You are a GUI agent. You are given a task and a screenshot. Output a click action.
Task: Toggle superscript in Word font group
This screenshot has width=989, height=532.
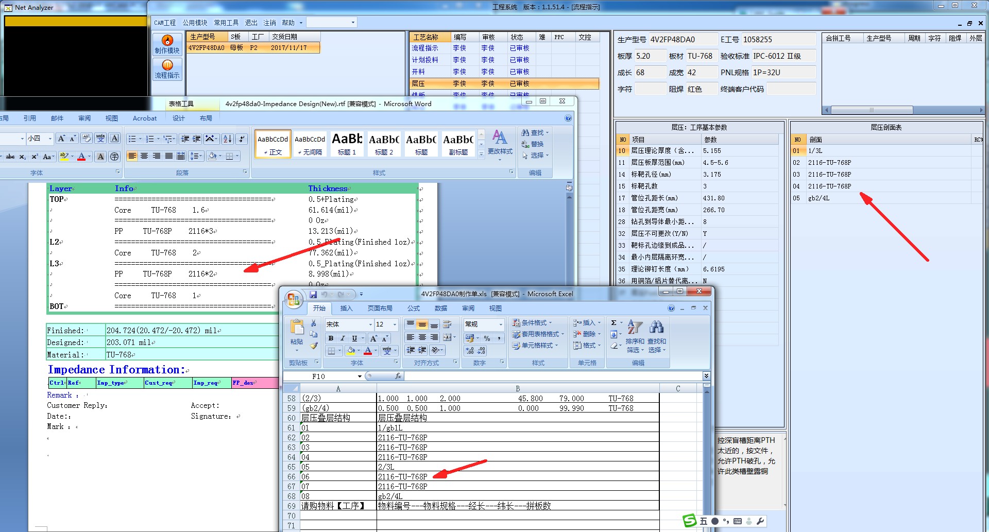(35, 157)
